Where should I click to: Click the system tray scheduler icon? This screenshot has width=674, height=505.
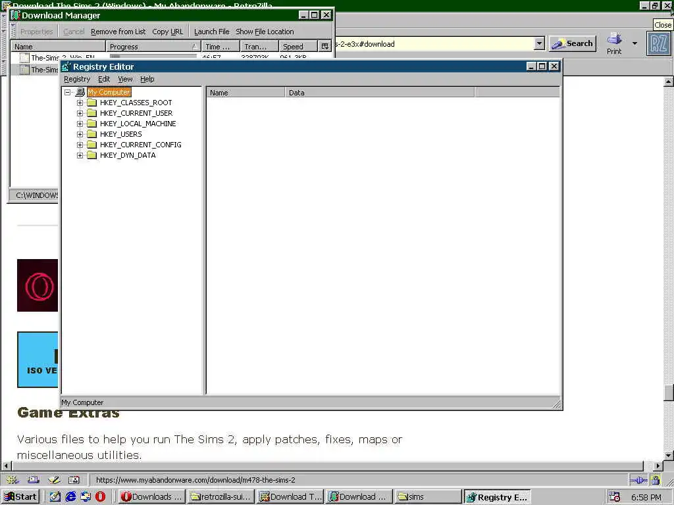click(x=615, y=497)
